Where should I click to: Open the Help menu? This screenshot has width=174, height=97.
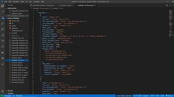[42, 2]
